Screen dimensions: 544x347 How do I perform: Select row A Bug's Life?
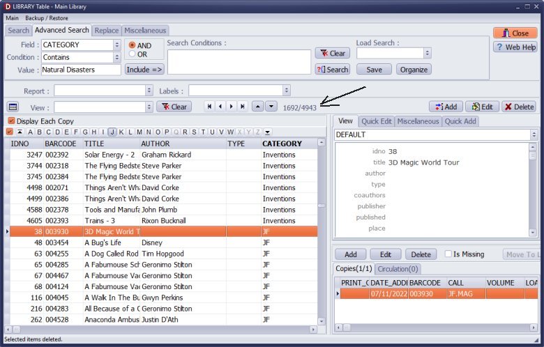point(163,242)
